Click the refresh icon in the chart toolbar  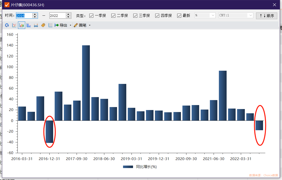[7, 25]
